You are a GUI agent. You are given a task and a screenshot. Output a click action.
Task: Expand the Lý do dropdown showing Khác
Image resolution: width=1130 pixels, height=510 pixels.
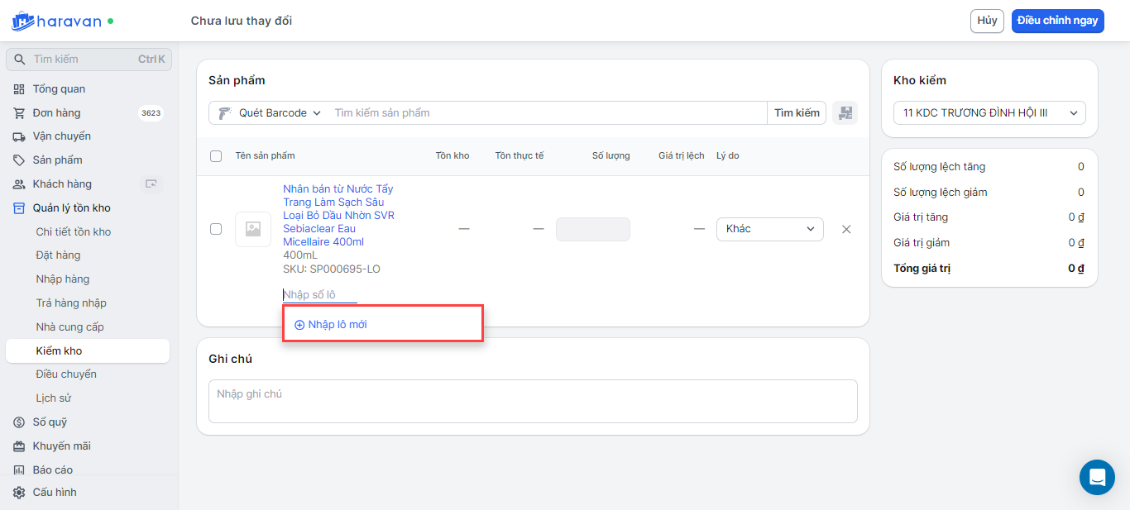[769, 229]
